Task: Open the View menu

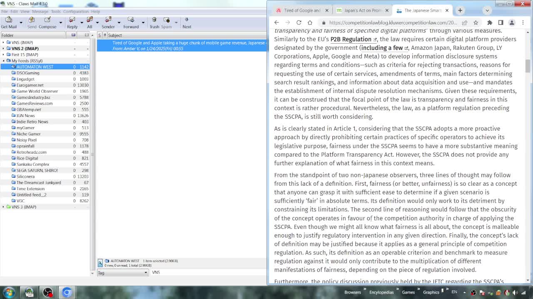Action: (x=25, y=11)
